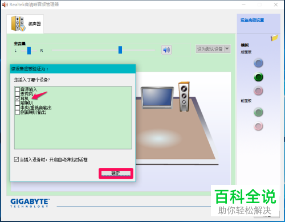Click the 设为默认设备 button
Image resolution: width=285 pixels, height=222 pixels.
click(210, 49)
